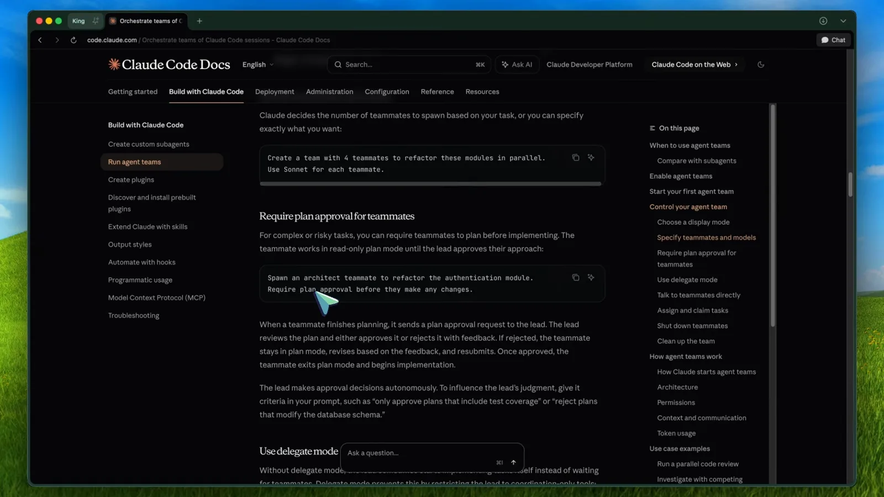884x497 pixels.
Task: Open Extend Claude with skills page
Action: 148,226
